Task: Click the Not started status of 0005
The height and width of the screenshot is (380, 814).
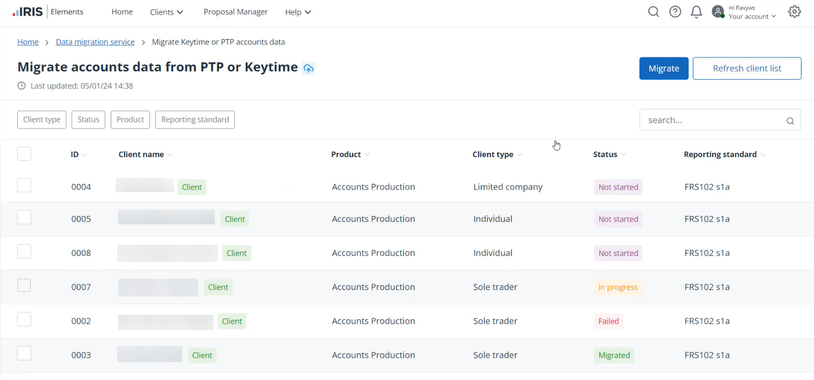Action: pyautogui.click(x=618, y=219)
